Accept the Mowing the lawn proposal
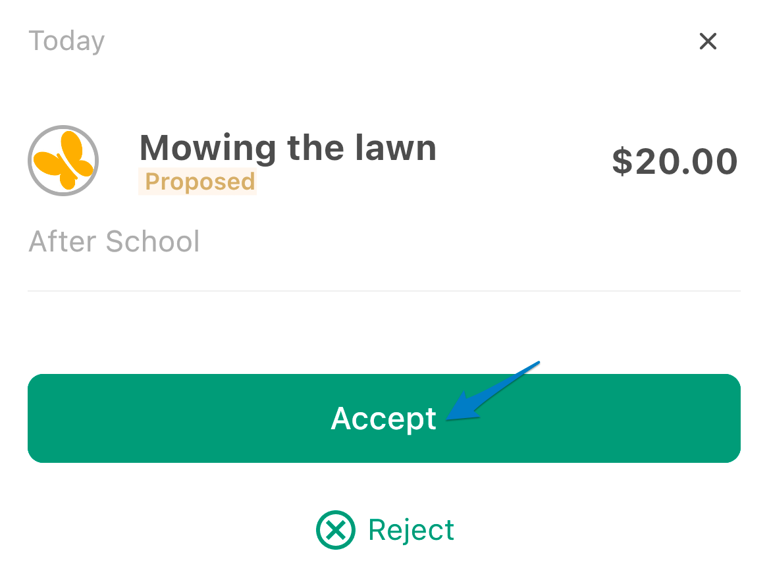The height and width of the screenshot is (582, 769). [384, 418]
